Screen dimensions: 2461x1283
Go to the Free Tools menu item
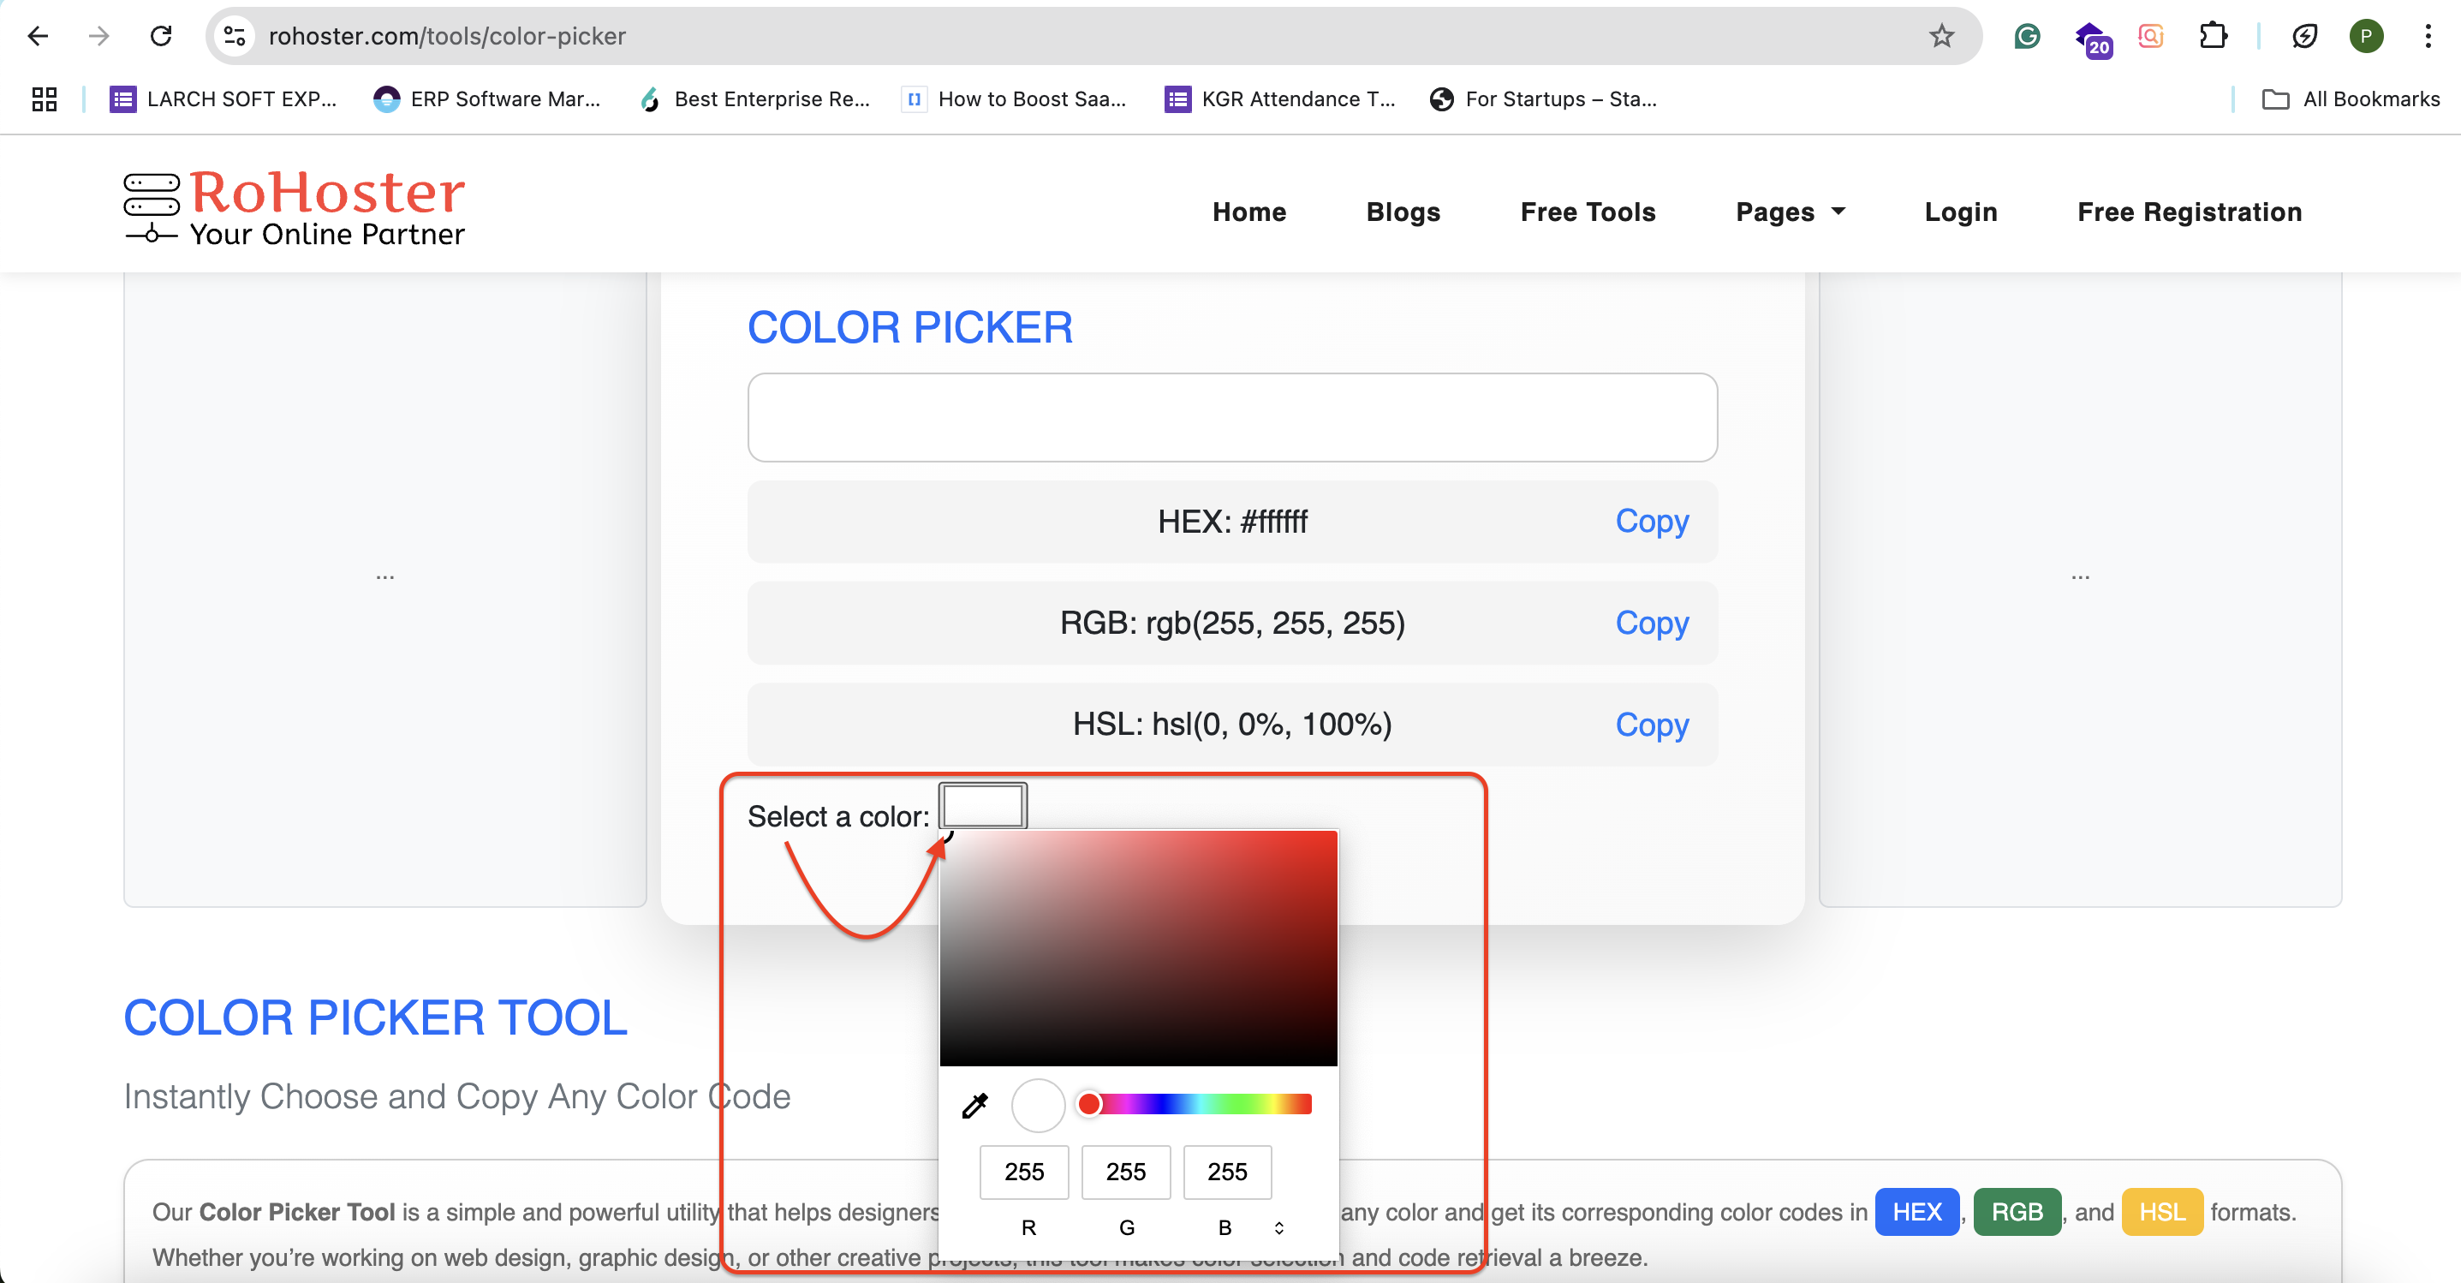pos(1587,212)
